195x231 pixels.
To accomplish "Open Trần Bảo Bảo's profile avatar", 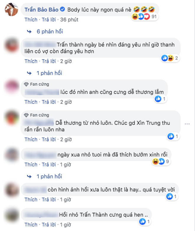I will pyautogui.click(x=12, y=9).
